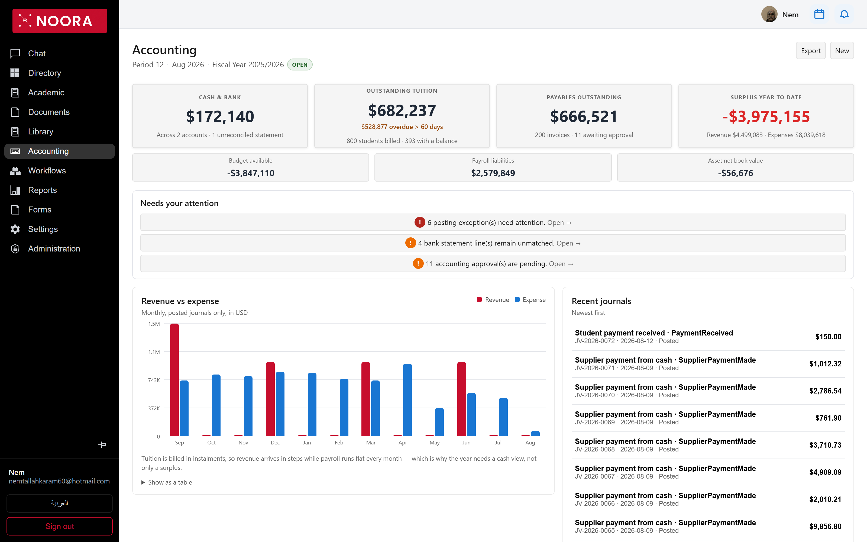
Task: Toggle the Expense legend swatch
Action: coord(517,300)
